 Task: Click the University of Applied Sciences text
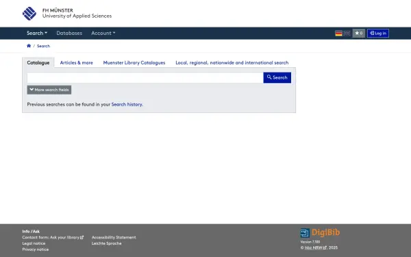77,16
